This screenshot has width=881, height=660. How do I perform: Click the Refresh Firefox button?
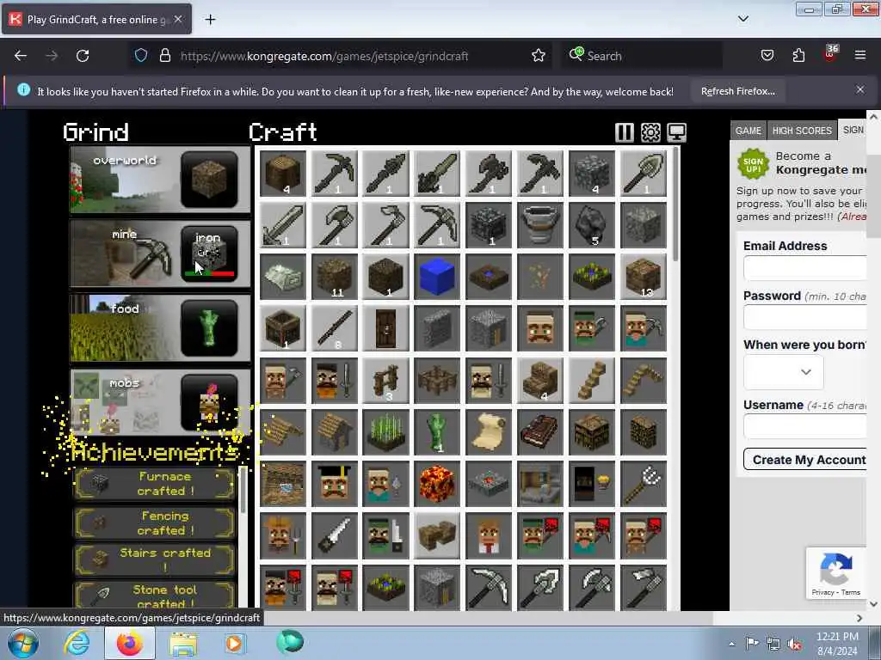tap(737, 91)
